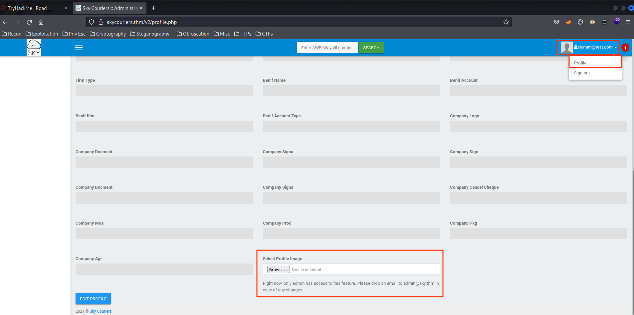Click the red notification badge
Viewport: 634px width, 315px height.
[x=625, y=48]
